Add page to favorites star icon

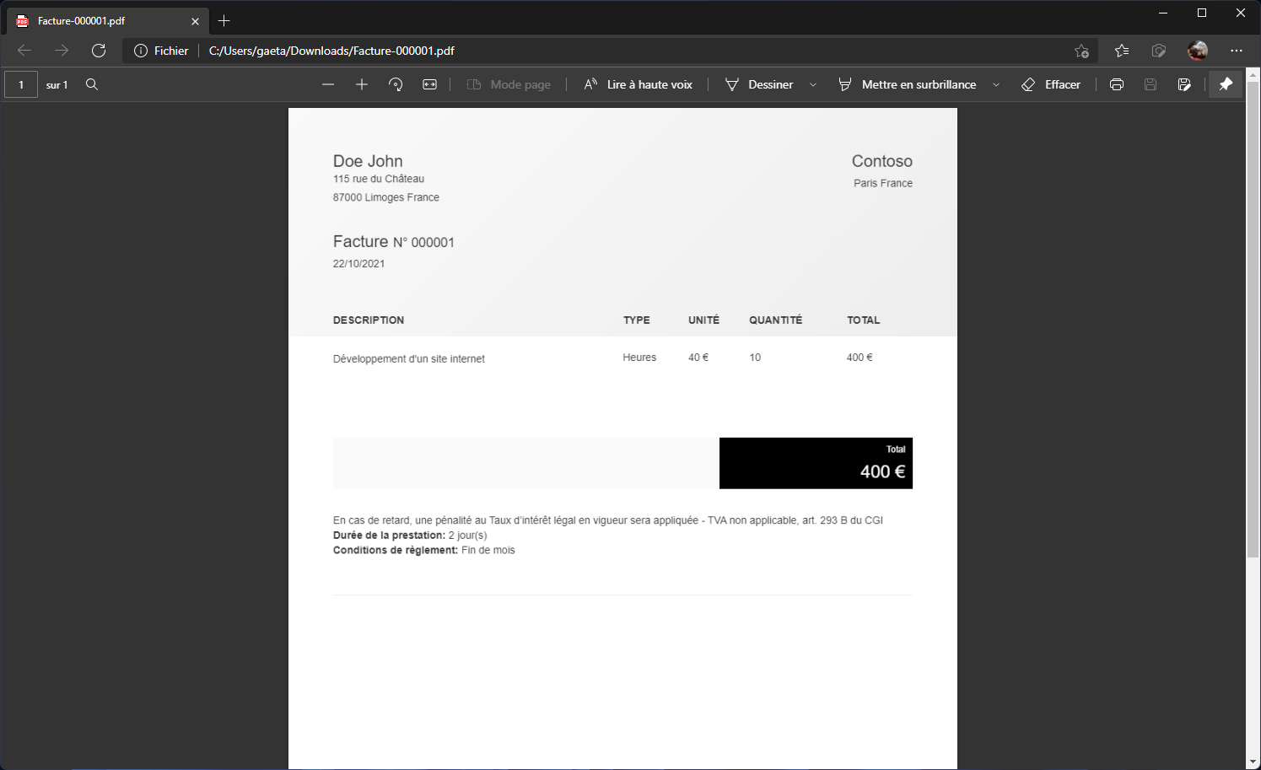click(1081, 51)
